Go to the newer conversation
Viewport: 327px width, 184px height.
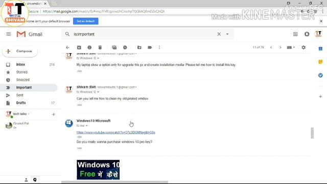click(271, 48)
